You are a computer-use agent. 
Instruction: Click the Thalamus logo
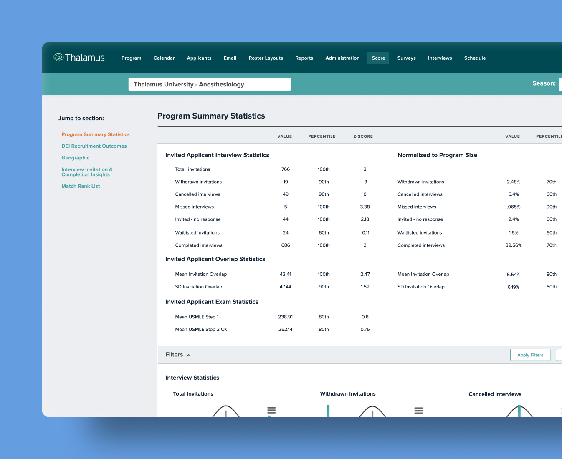tap(79, 57)
